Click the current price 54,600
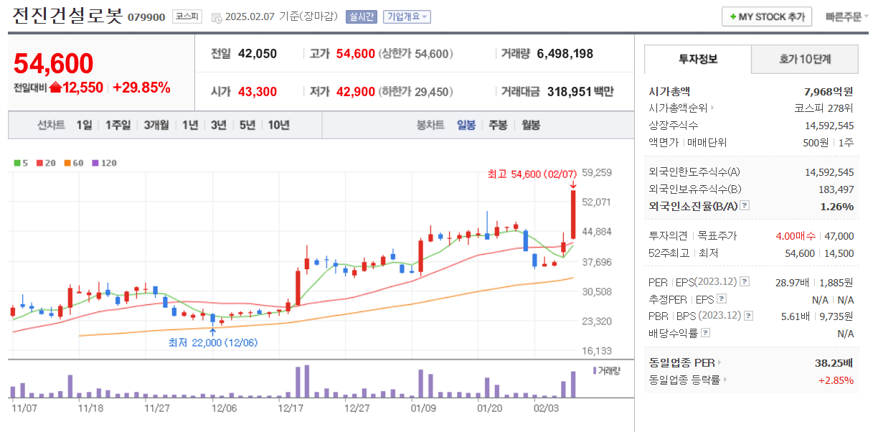Screen dimensions: 873x432 54,64
